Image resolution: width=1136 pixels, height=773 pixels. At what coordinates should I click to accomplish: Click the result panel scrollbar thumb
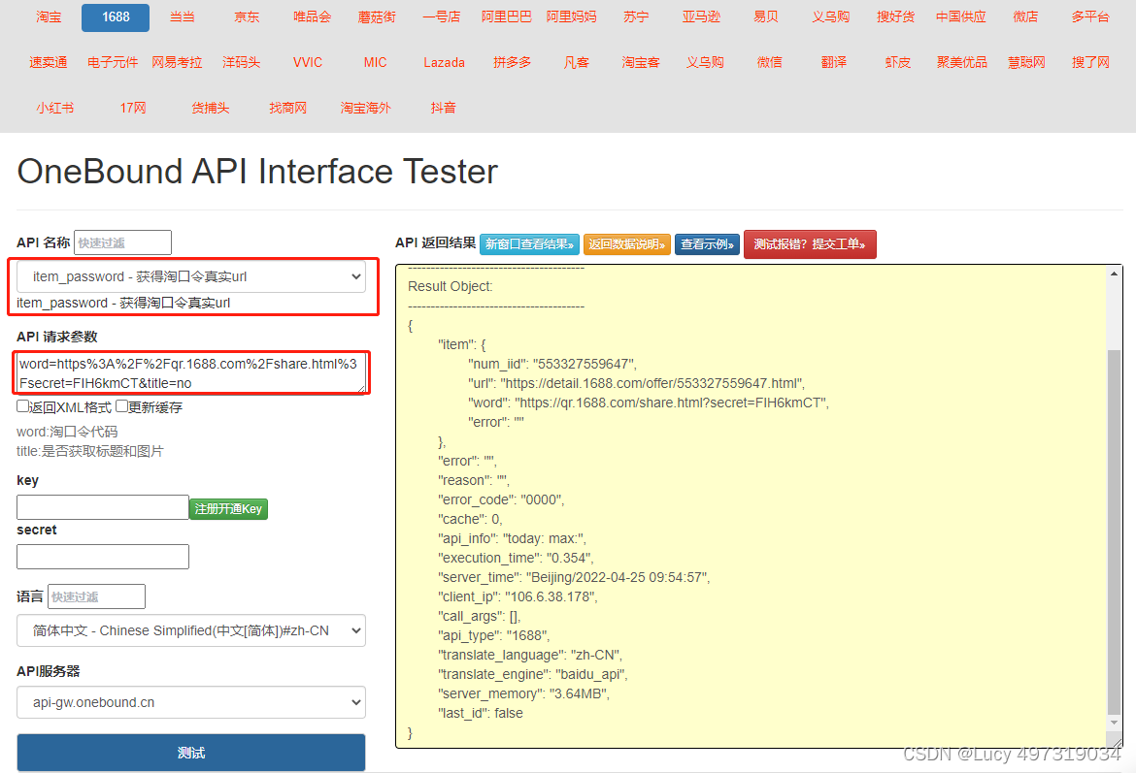(1115, 531)
